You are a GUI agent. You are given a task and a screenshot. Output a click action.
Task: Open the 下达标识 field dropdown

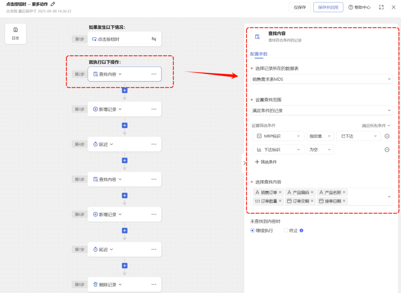(278, 150)
